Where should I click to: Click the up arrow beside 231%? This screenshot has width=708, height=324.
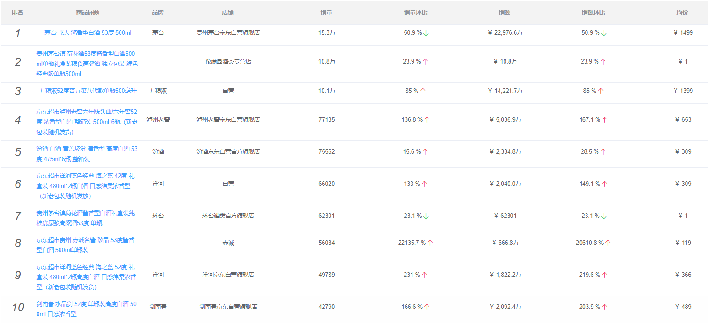424,275
